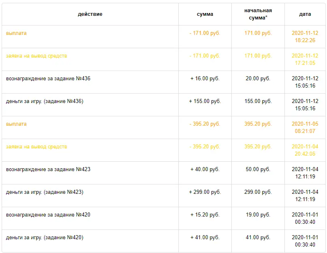
Task: Select "выплата" in the 395.20 руб. row
Action: coord(16,124)
